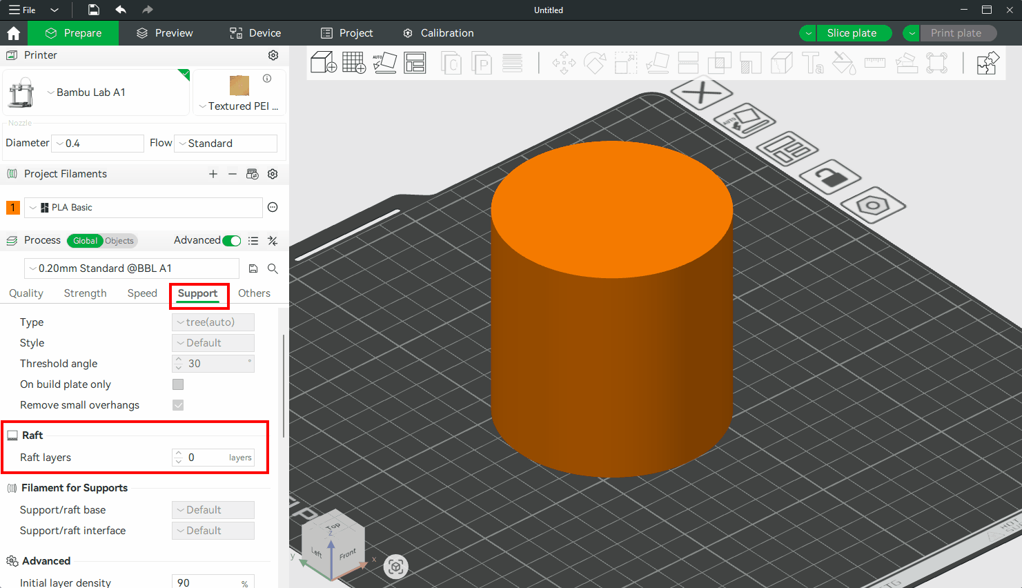Add a filament with the plus icon

(x=213, y=174)
